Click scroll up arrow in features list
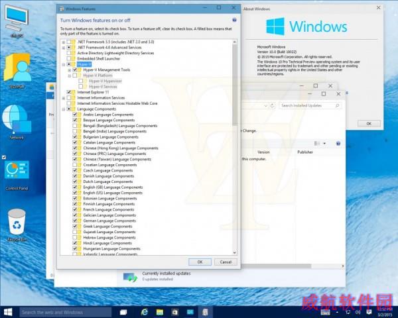 coord(235,42)
